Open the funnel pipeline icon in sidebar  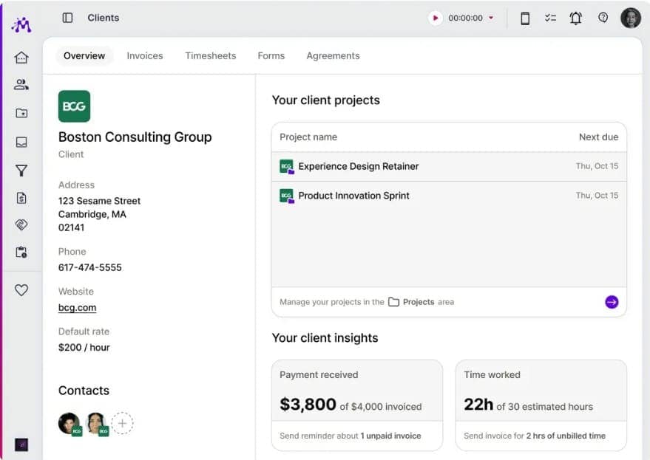[x=21, y=171]
